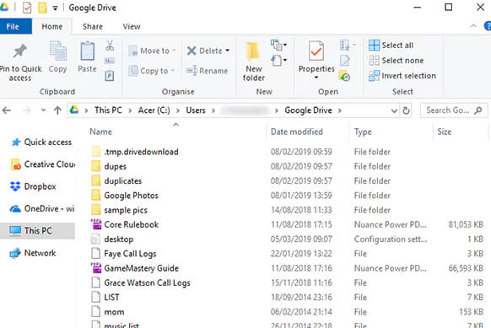Select Network in the sidebar

click(33, 253)
